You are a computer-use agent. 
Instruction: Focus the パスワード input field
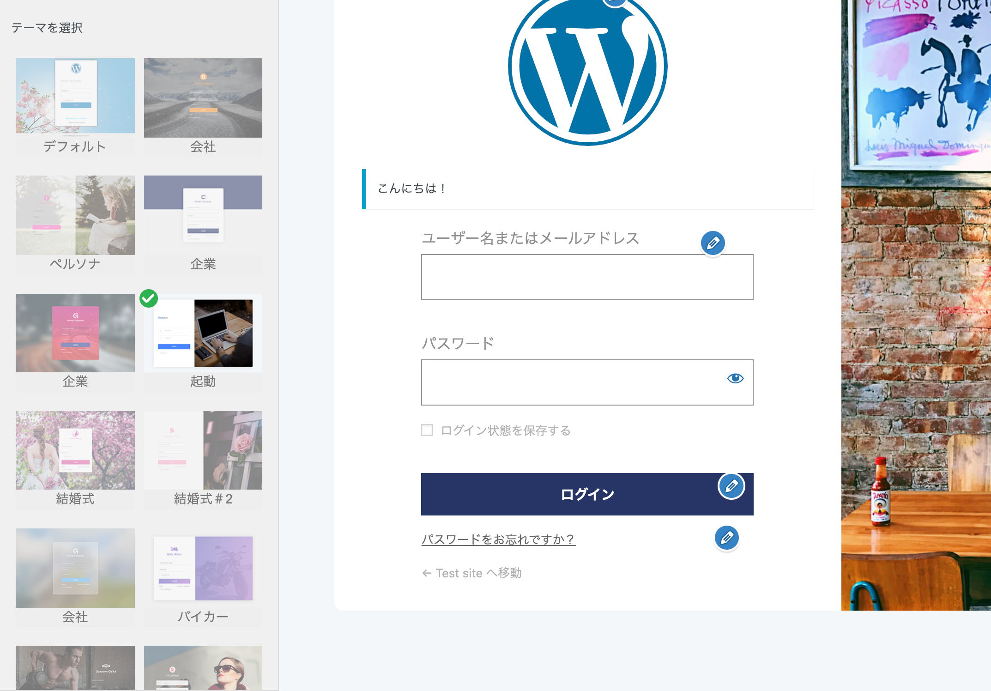[x=587, y=382]
